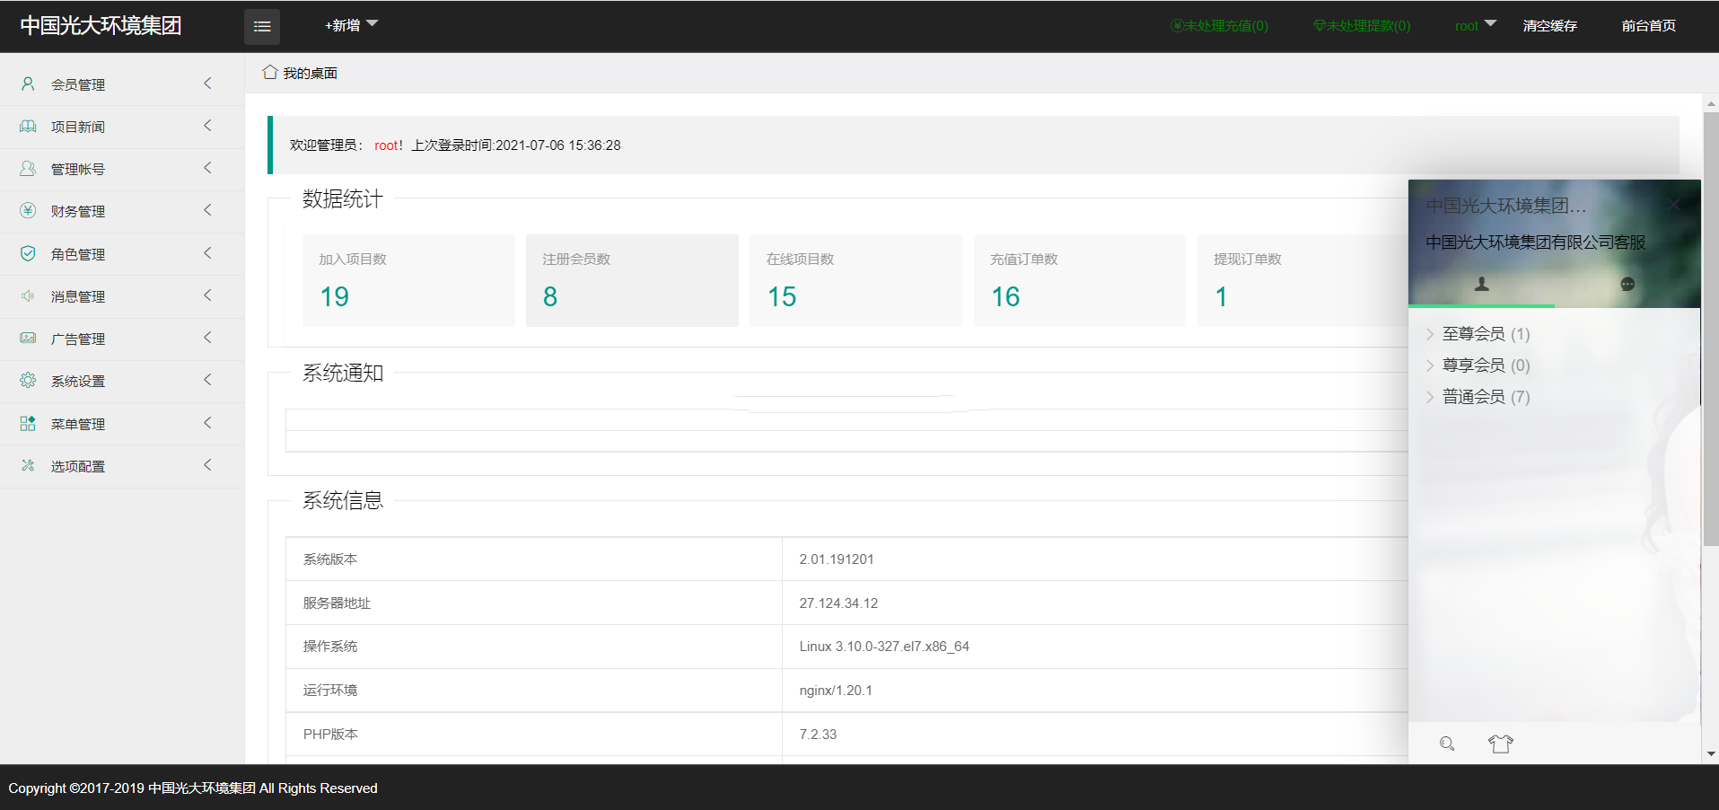Click the hamburger sidebar toggle button
The image size is (1719, 810).
261,27
